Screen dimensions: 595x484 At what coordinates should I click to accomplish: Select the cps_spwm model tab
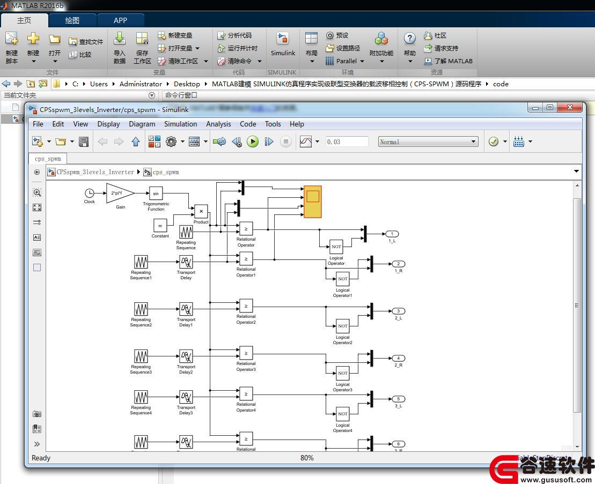(x=48, y=159)
